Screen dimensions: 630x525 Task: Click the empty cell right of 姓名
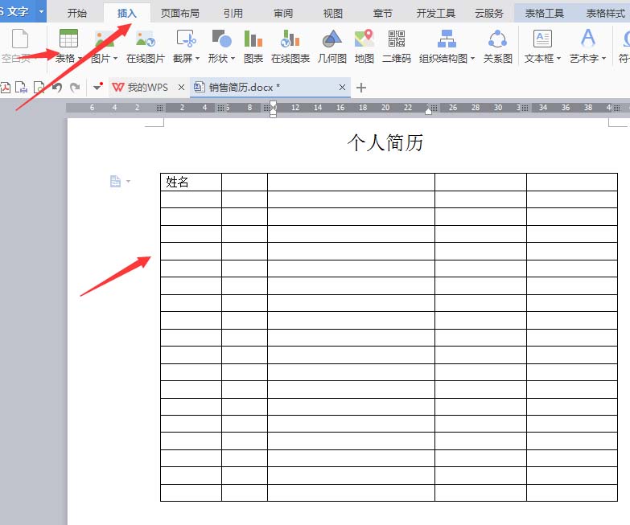245,182
